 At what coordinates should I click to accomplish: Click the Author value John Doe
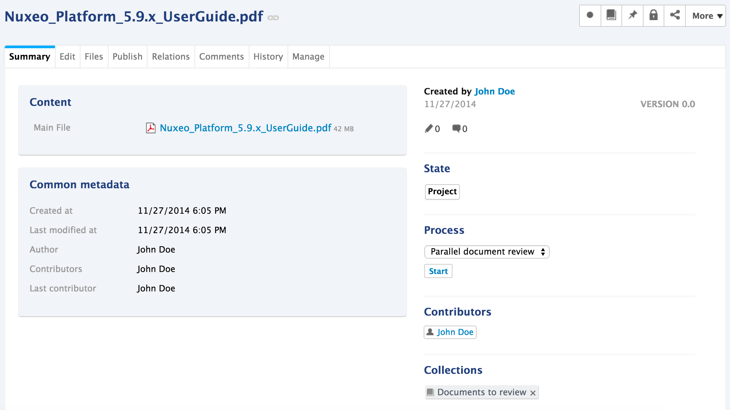pyautogui.click(x=156, y=250)
